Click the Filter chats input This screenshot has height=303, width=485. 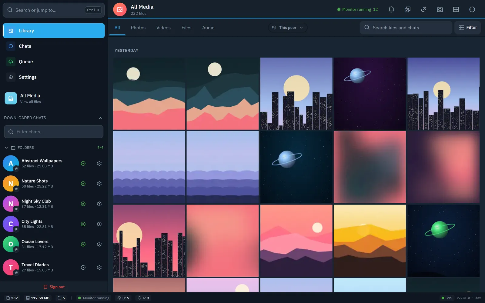[54, 132]
